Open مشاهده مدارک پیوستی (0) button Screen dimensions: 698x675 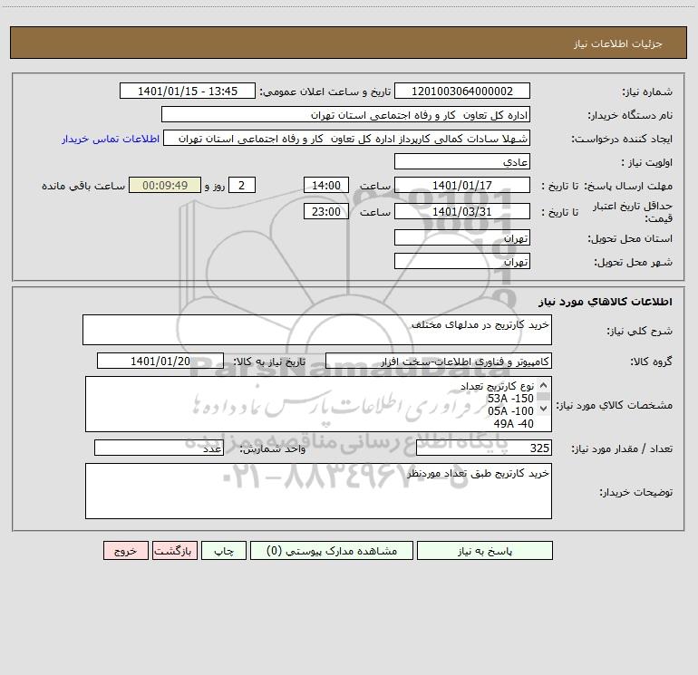pos(332,550)
